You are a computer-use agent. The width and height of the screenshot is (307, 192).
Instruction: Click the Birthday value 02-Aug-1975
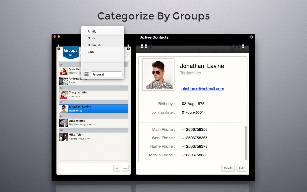pos(193,104)
